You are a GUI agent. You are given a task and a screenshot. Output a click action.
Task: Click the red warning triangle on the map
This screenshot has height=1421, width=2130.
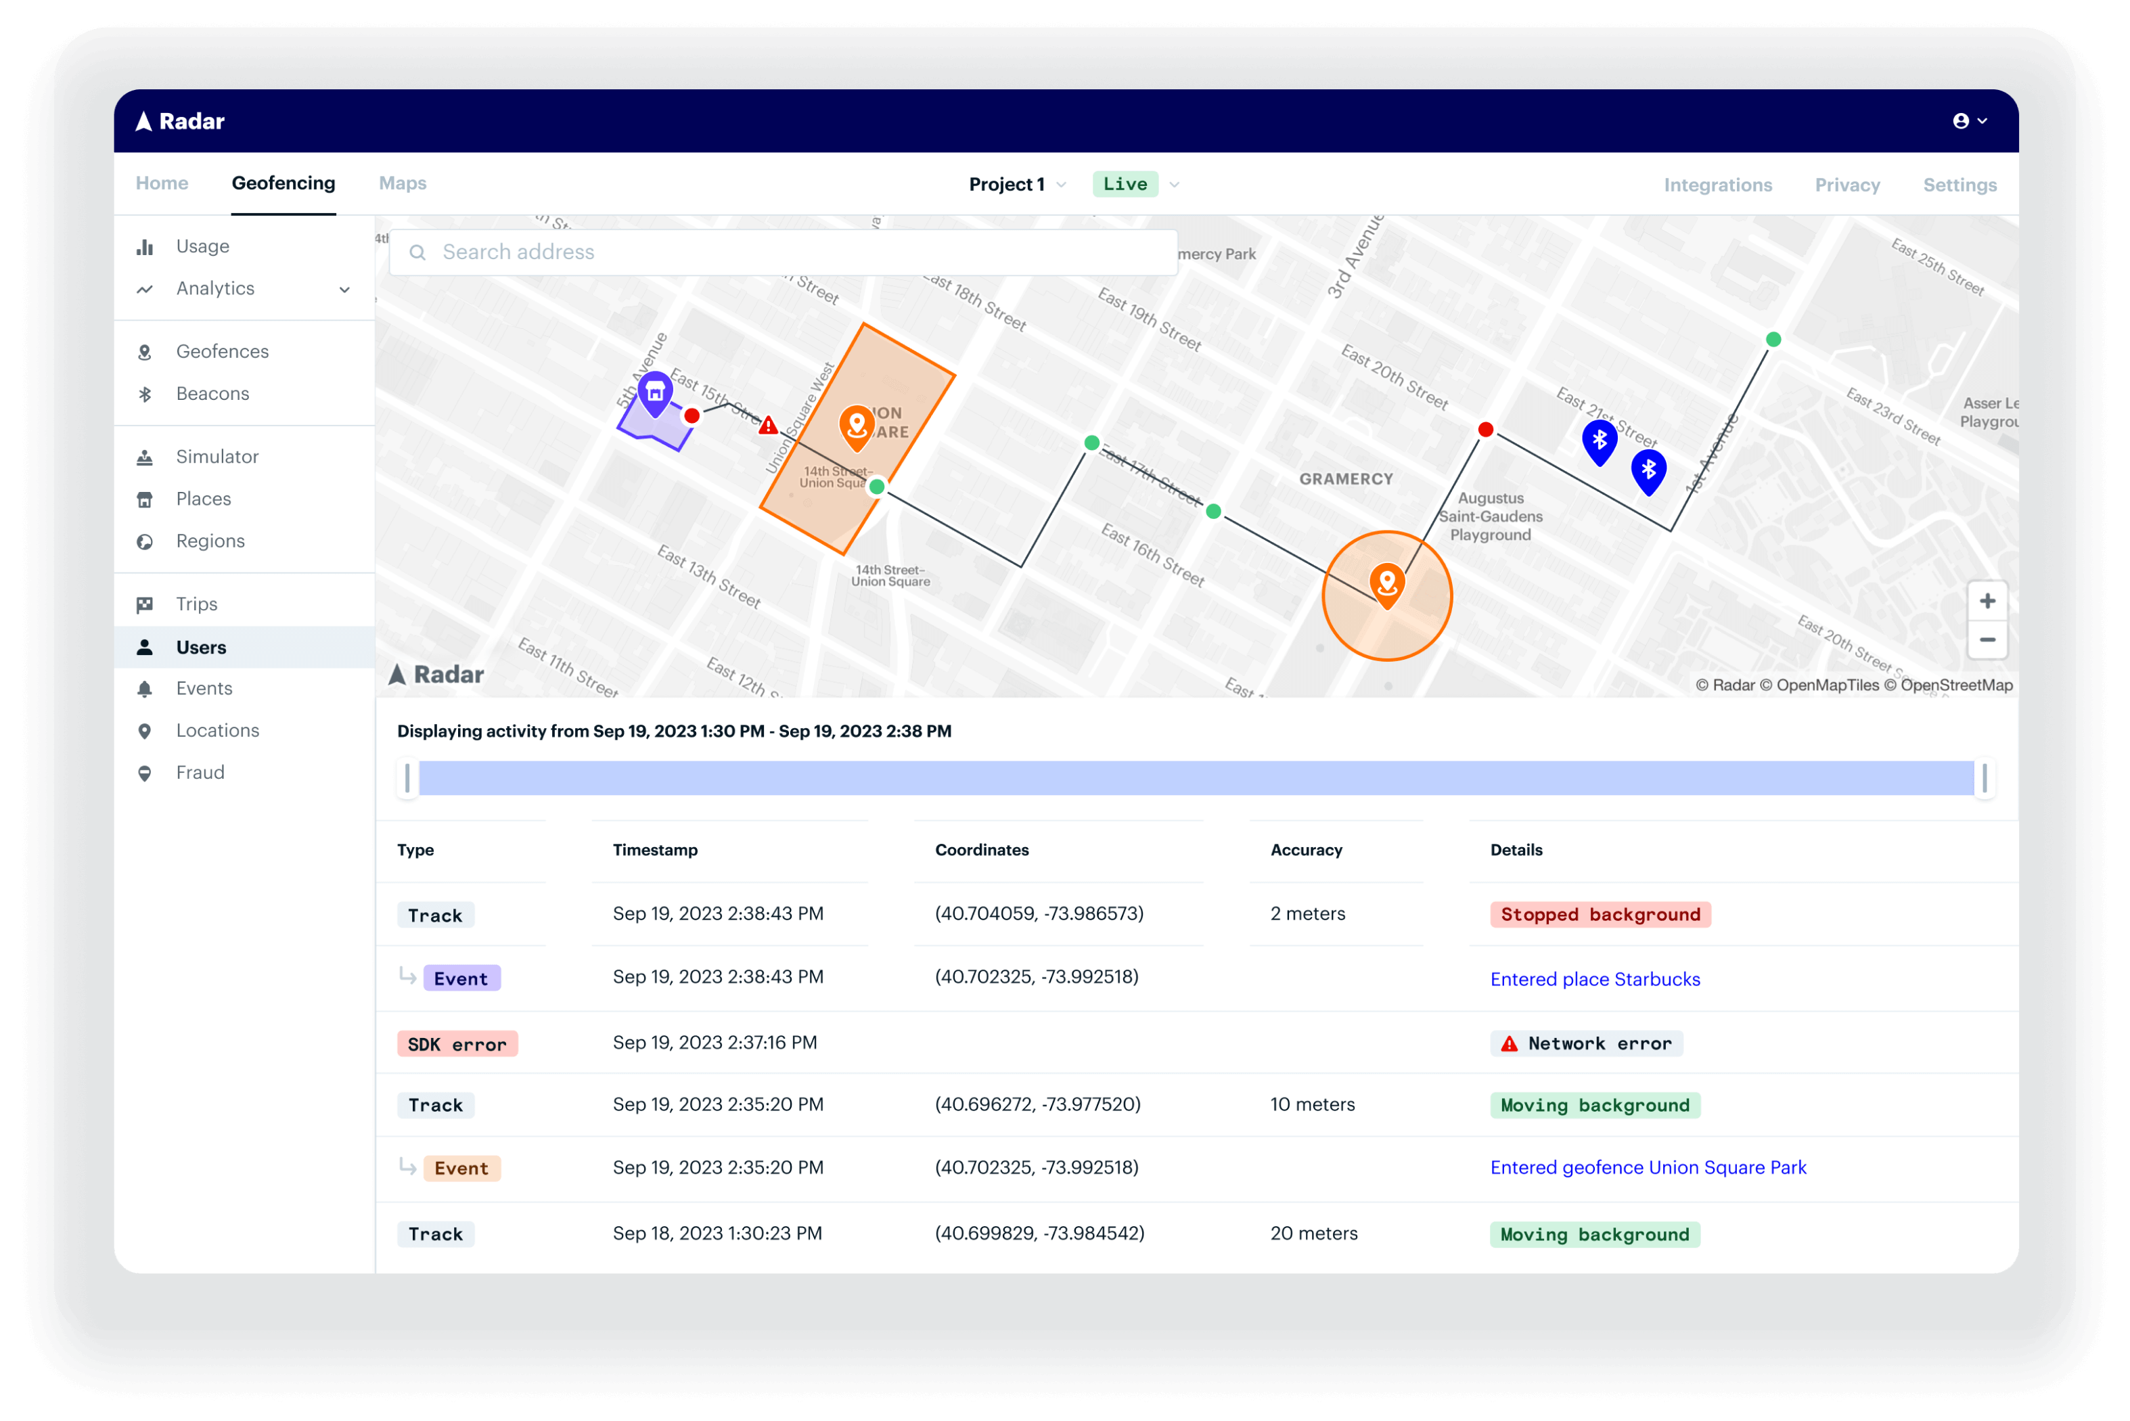click(x=768, y=425)
